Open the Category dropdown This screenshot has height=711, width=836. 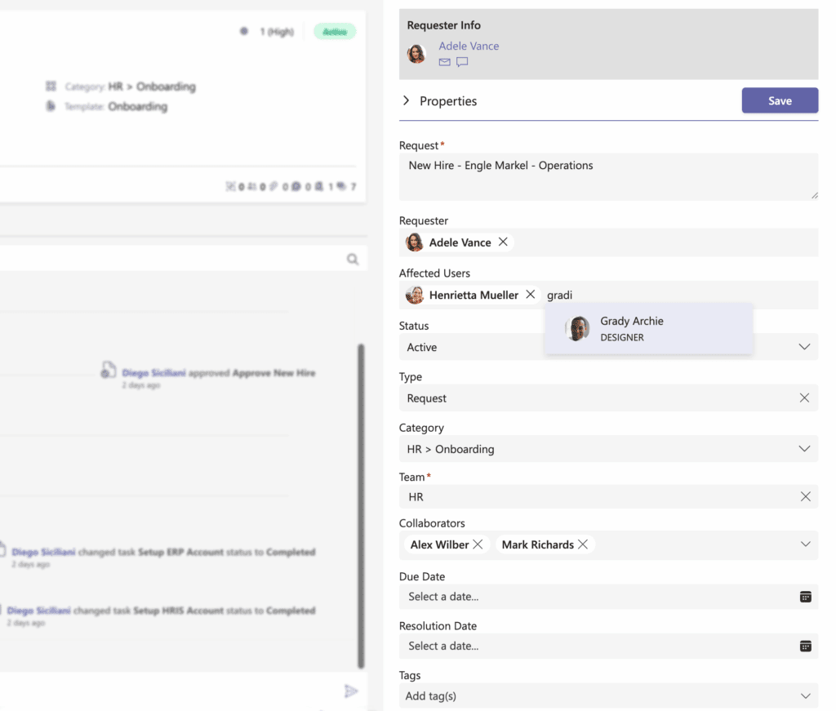click(x=804, y=449)
